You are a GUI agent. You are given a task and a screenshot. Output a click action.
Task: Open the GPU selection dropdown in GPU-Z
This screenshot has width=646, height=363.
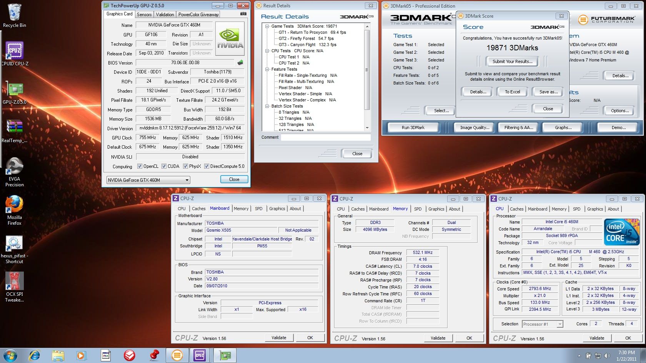tap(148, 180)
